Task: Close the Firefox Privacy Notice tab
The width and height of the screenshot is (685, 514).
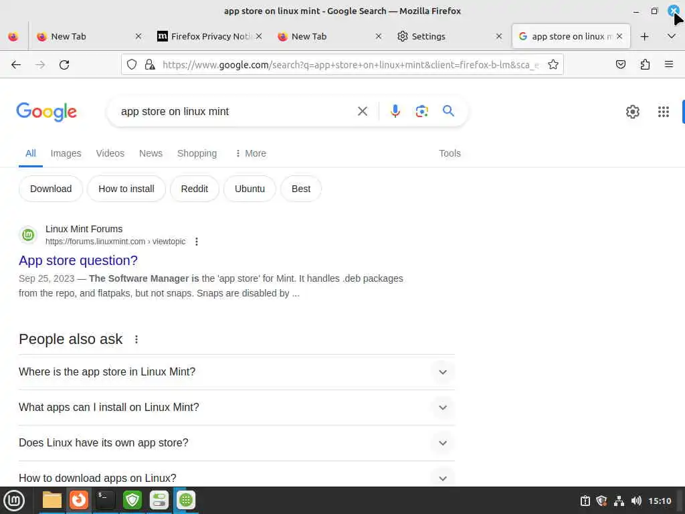Action: point(259,36)
